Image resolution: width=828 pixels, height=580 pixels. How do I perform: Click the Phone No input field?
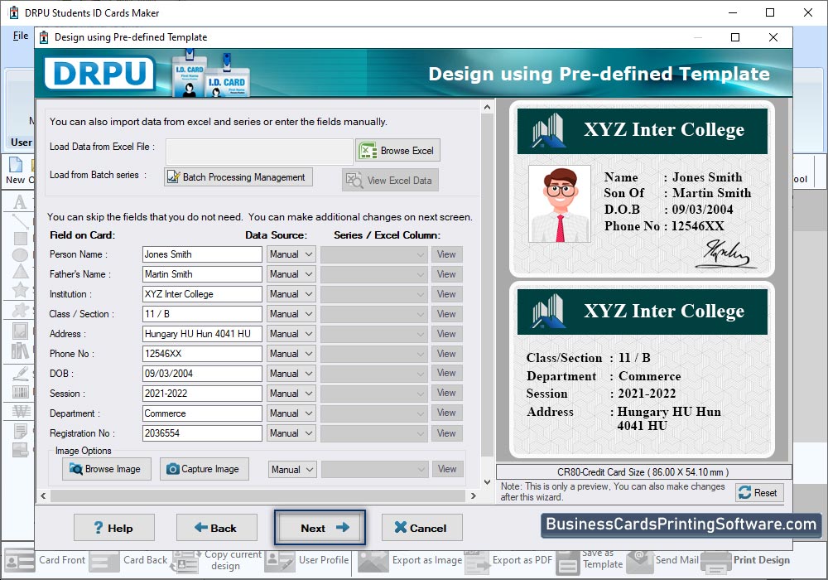pyautogui.click(x=202, y=354)
